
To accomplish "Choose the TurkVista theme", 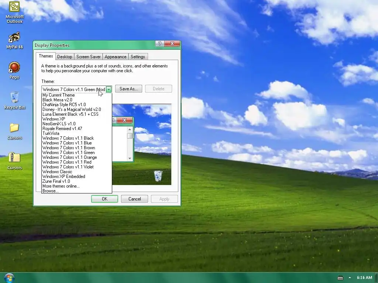I will tap(77, 133).
